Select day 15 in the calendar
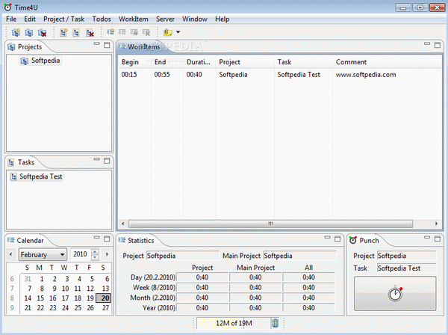The height and width of the screenshot is (335, 448). click(x=40, y=298)
